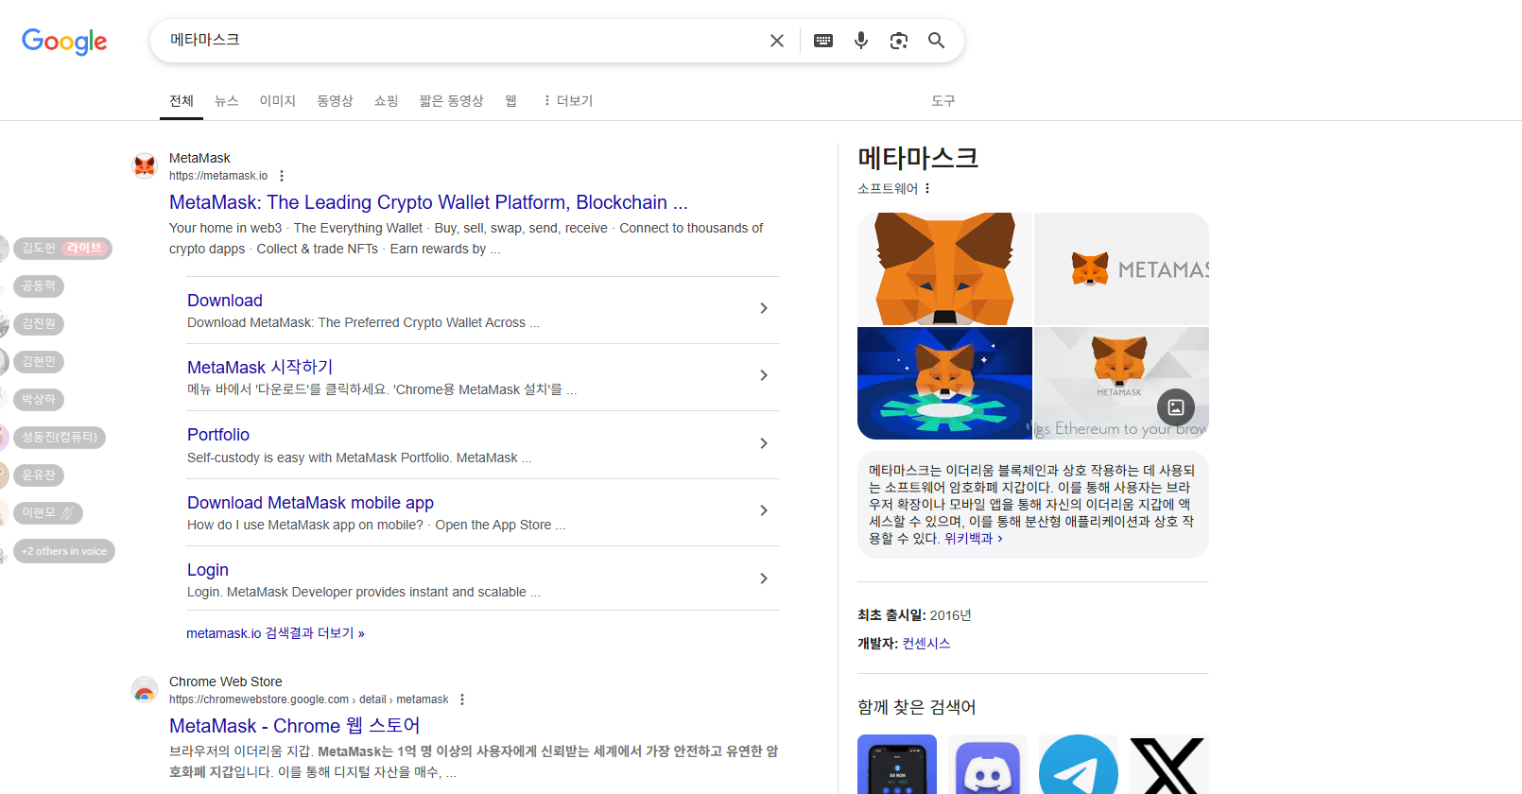The height and width of the screenshot is (794, 1522).
Task: Expand the Portfolio sitelink chevron
Action: tap(764, 443)
